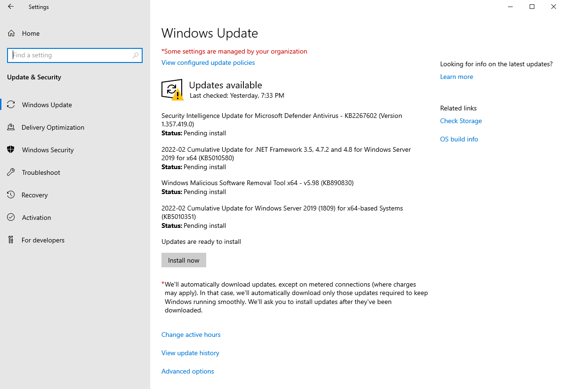Select the Windows Server 2019 Cumulative Update KB5010351
The width and height of the screenshot is (564, 389).
[282, 217]
